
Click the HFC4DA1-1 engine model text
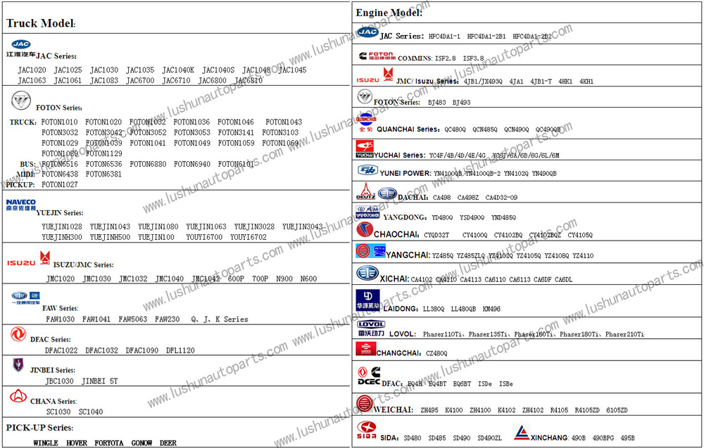coord(444,37)
